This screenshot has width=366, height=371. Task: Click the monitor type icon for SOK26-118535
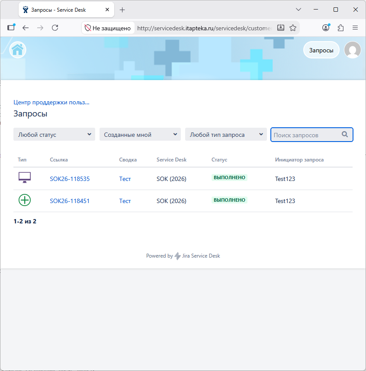tap(25, 177)
